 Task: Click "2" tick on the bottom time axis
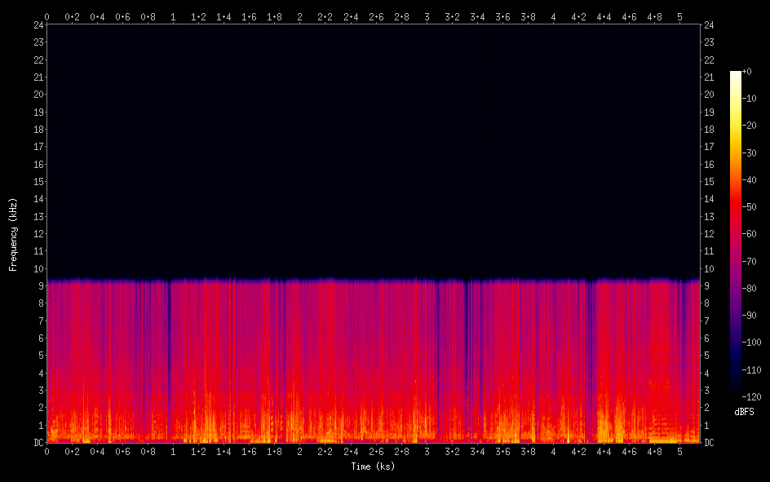(x=299, y=452)
